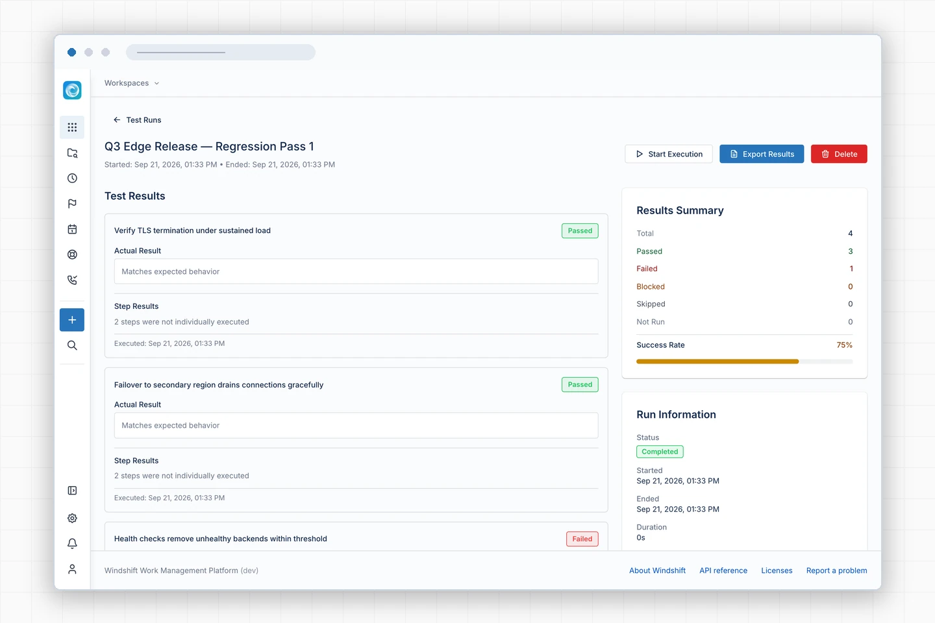Click the Success Rate progress bar
Screen dimensions: 935x623
pos(745,361)
